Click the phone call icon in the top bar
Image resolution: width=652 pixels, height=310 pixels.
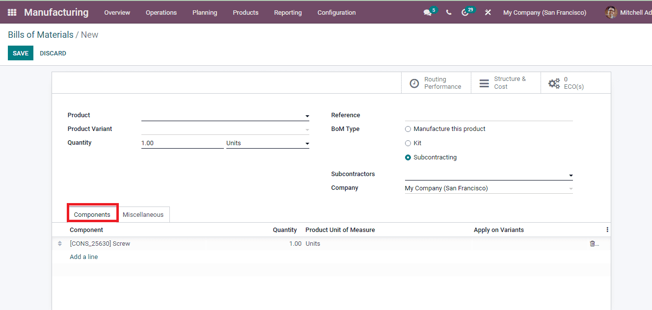(448, 12)
